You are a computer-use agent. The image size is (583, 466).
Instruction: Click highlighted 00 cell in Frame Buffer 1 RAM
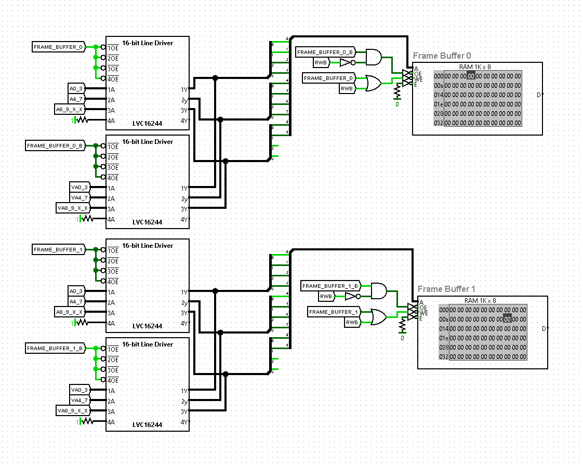(x=508, y=319)
